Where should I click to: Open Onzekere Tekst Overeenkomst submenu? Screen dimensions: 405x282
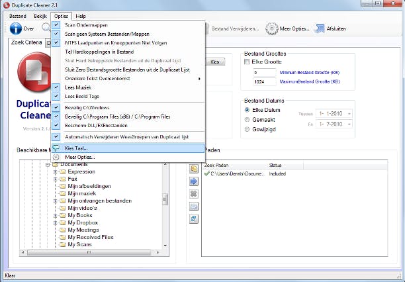tap(128, 79)
